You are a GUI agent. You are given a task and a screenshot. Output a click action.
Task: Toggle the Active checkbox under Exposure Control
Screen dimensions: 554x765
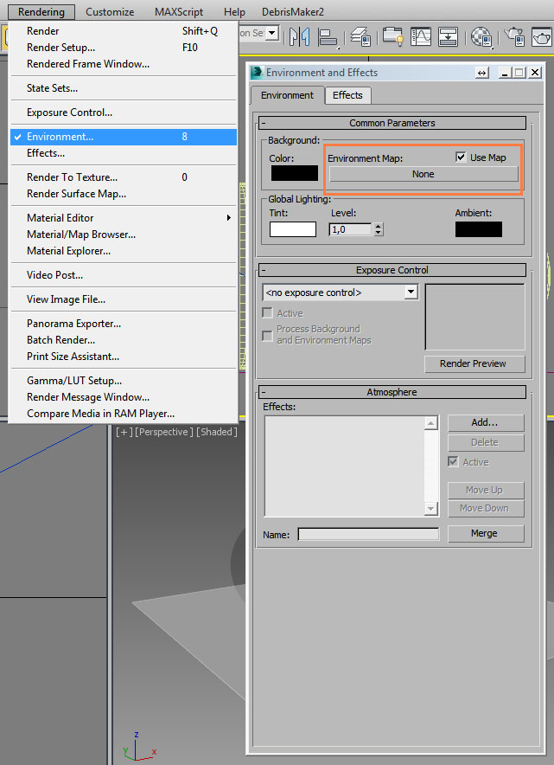click(x=267, y=312)
